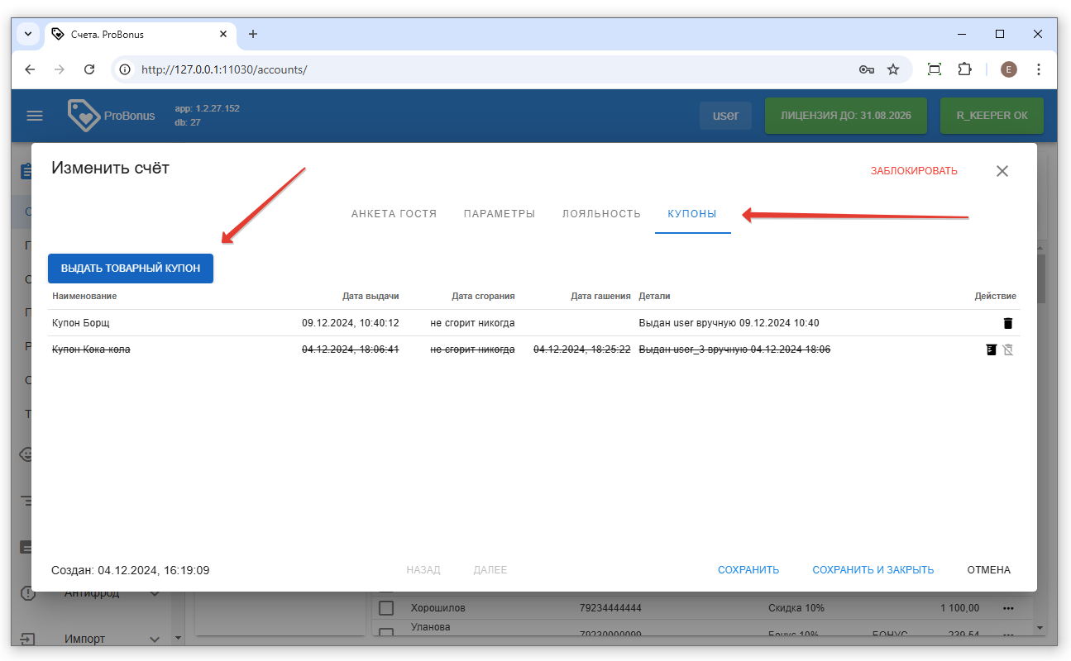This screenshot has height=661, width=1071.
Task: Open the tab search dropdown
Action: pos(28,34)
